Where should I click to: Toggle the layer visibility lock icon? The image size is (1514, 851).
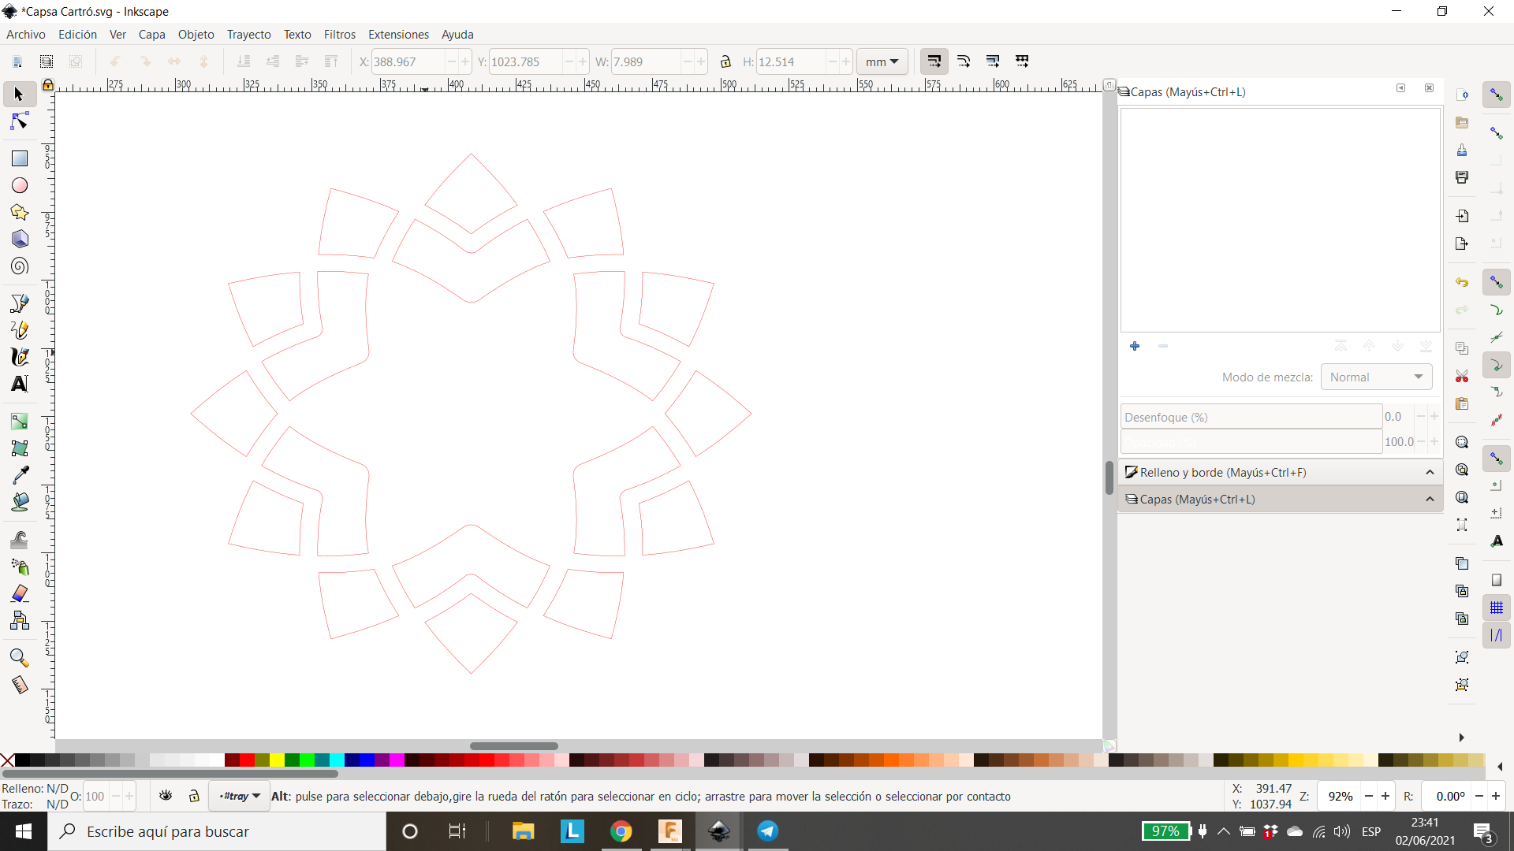point(193,796)
